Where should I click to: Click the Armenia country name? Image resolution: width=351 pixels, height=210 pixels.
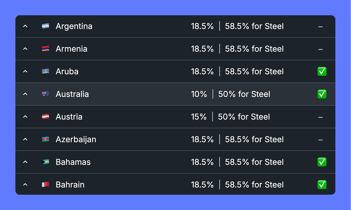(x=71, y=49)
